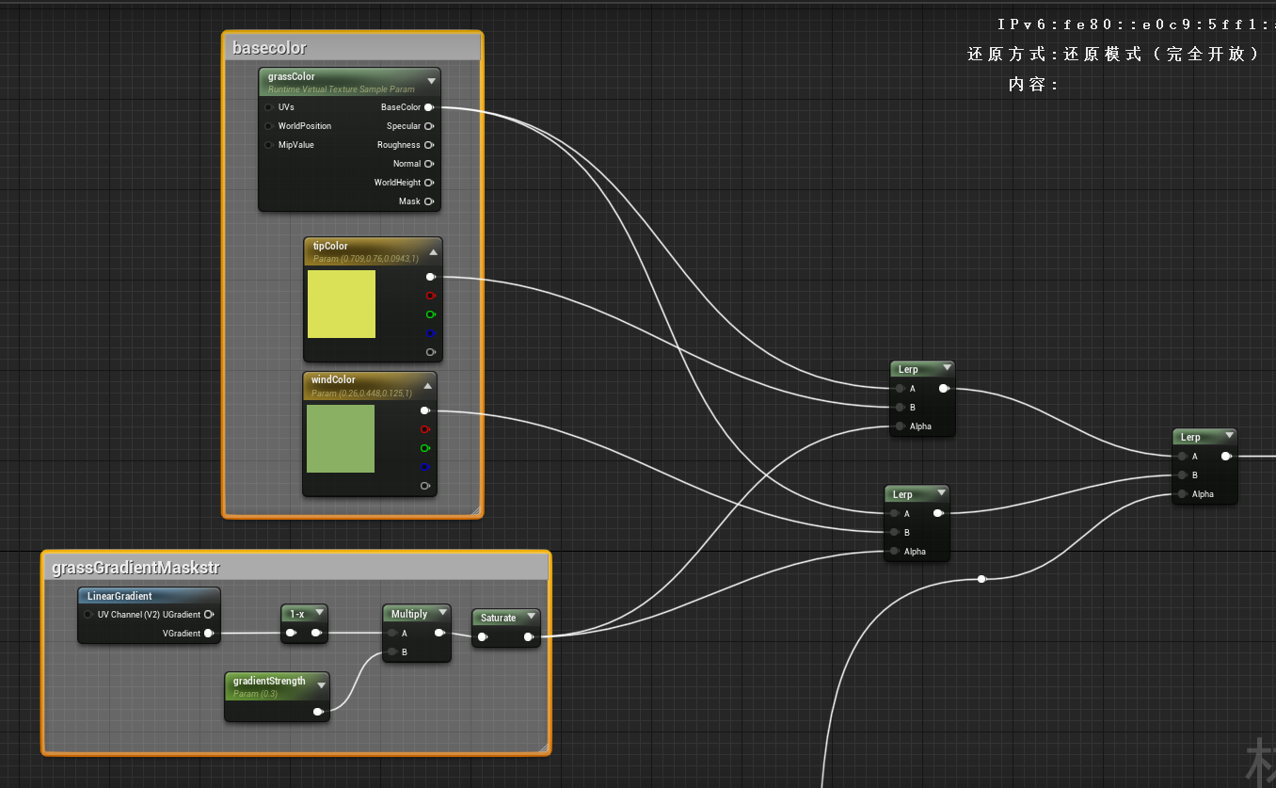Click windColor alpha channel output pin
The image size is (1276, 788).
click(424, 486)
